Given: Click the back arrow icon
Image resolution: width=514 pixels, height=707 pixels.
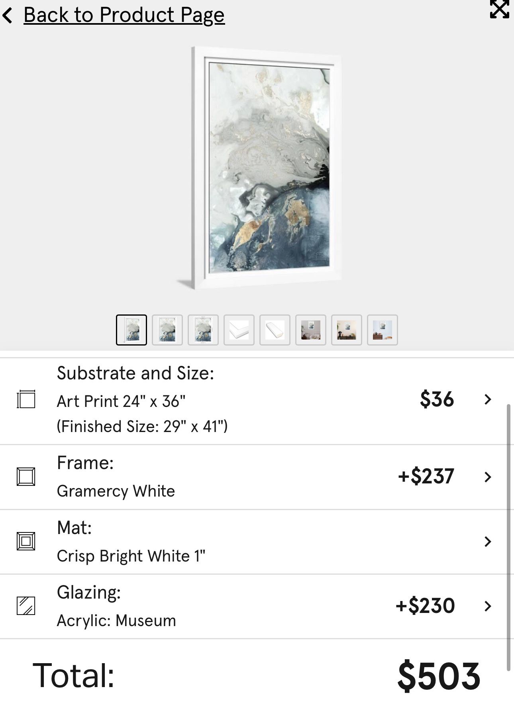Looking at the screenshot, I should pos(8,16).
